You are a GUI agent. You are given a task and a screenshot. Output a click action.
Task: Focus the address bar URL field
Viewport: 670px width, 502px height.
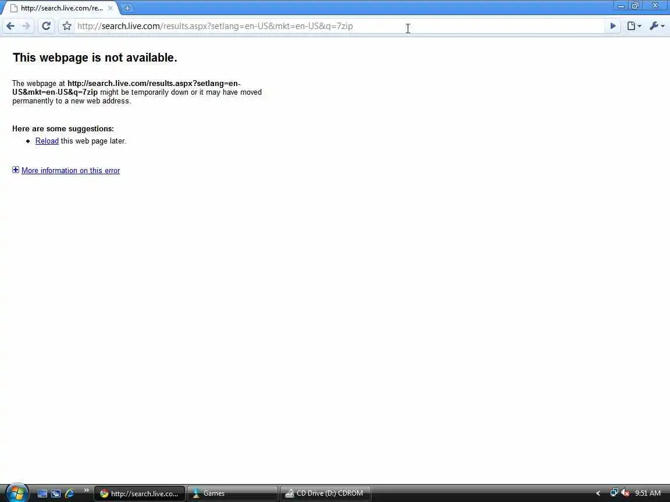click(340, 26)
